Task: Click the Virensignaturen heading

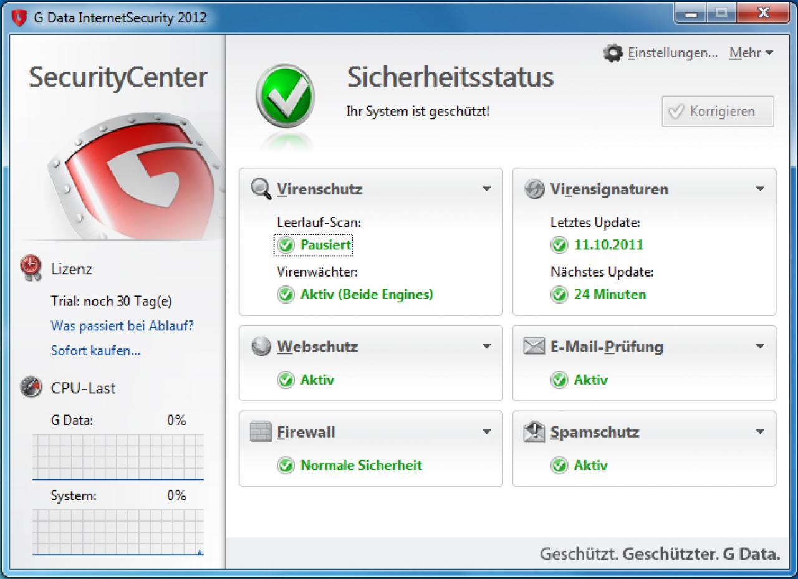Action: [609, 189]
